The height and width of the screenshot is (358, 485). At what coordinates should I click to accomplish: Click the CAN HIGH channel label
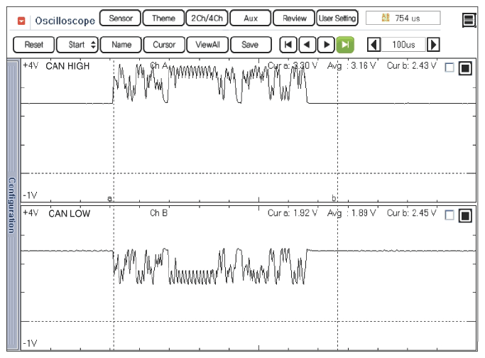tap(67, 66)
